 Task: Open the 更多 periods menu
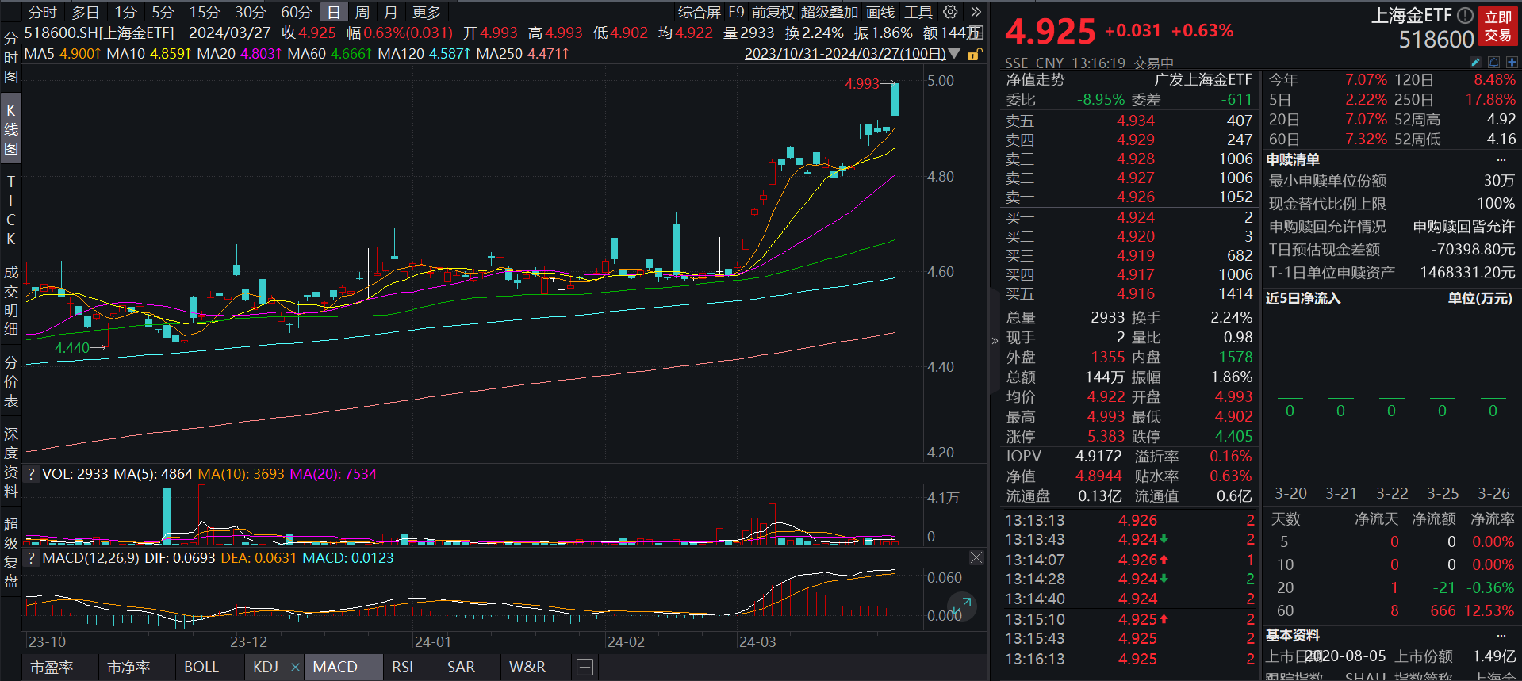(x=427, y=12)
